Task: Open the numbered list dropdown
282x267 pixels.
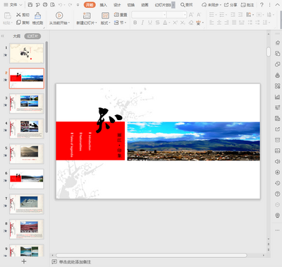Action: click(223, 15)
